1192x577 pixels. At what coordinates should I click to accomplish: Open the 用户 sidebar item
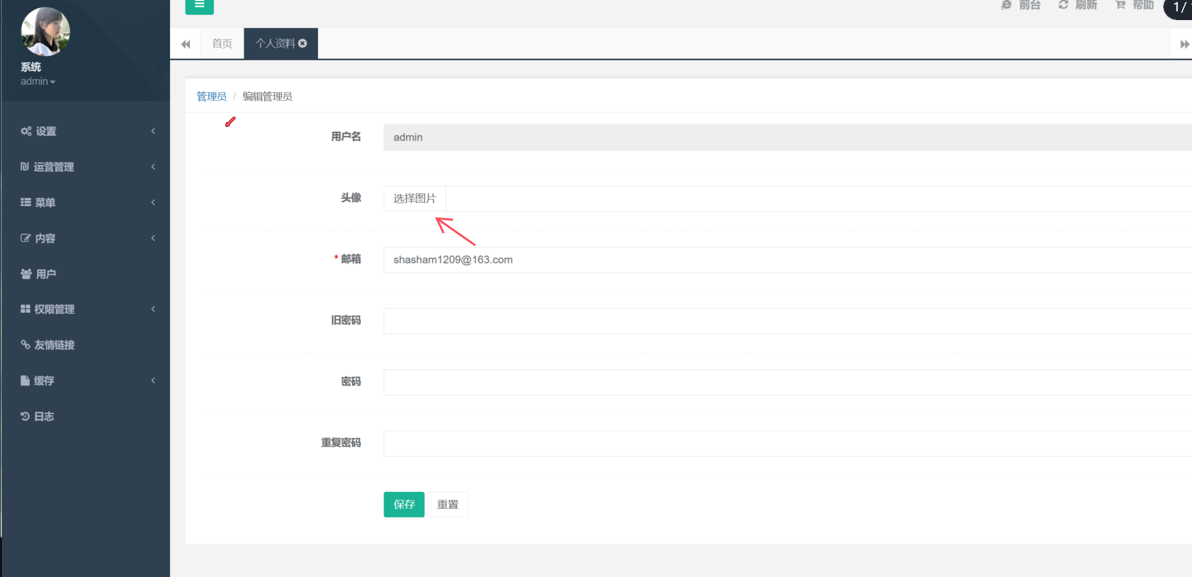click(86, 274)
